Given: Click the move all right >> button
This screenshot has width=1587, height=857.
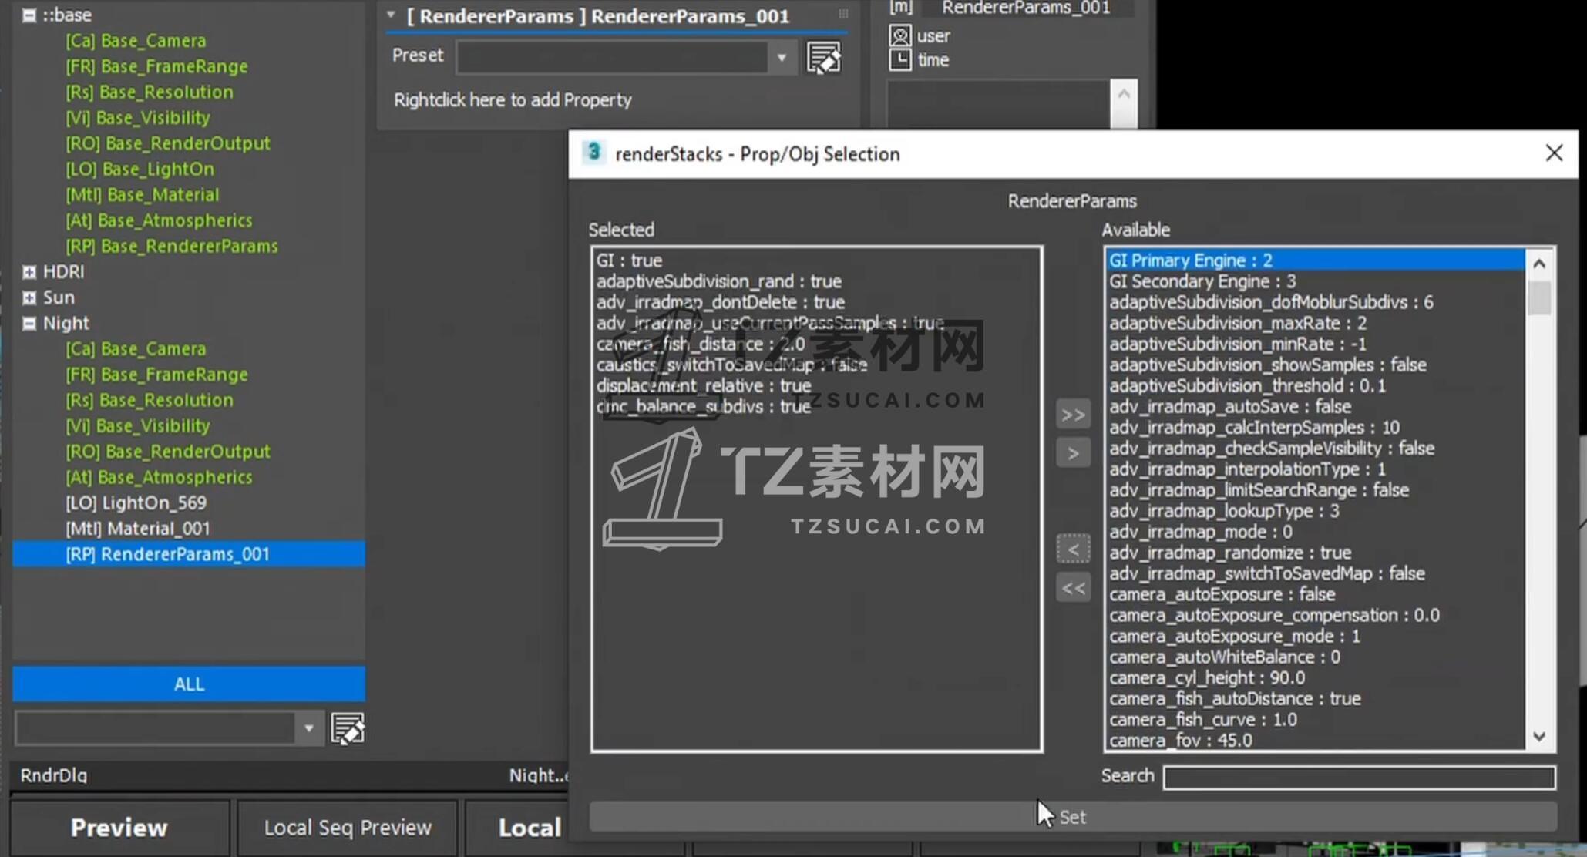Looking at the screenshot, I should [x=1073, y=415].
